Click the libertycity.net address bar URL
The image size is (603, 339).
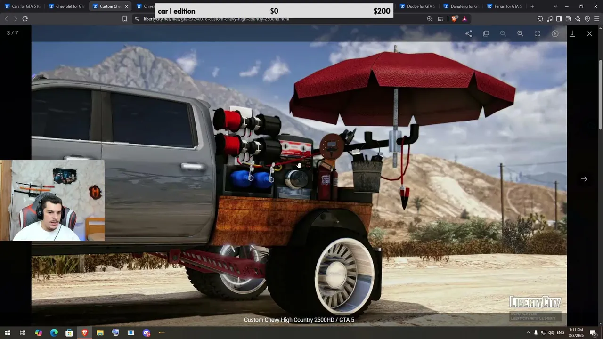click(x=216, y=19)
